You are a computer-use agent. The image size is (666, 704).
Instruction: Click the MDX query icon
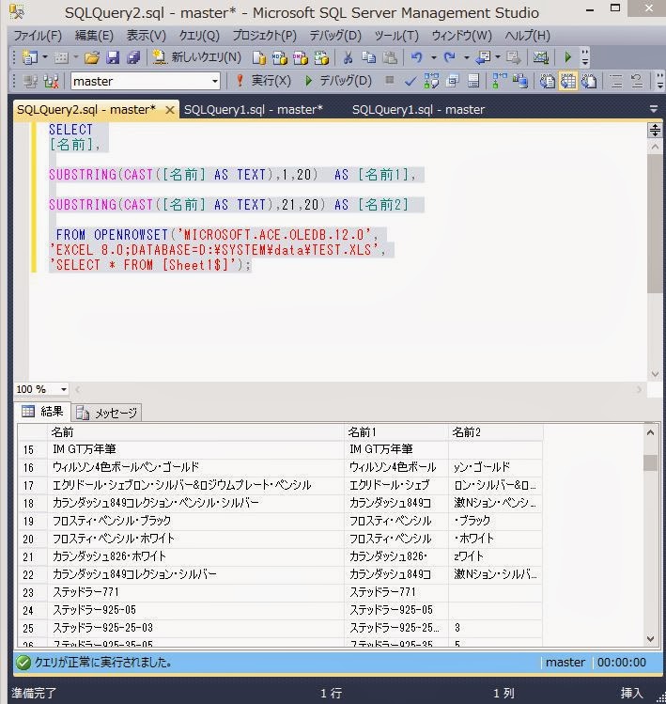pos(280,57)
